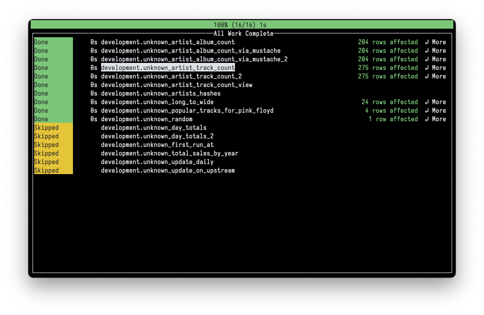Click the All Work Complete header
This screenshot has width=484, height=315.
[x=241, y=33]
